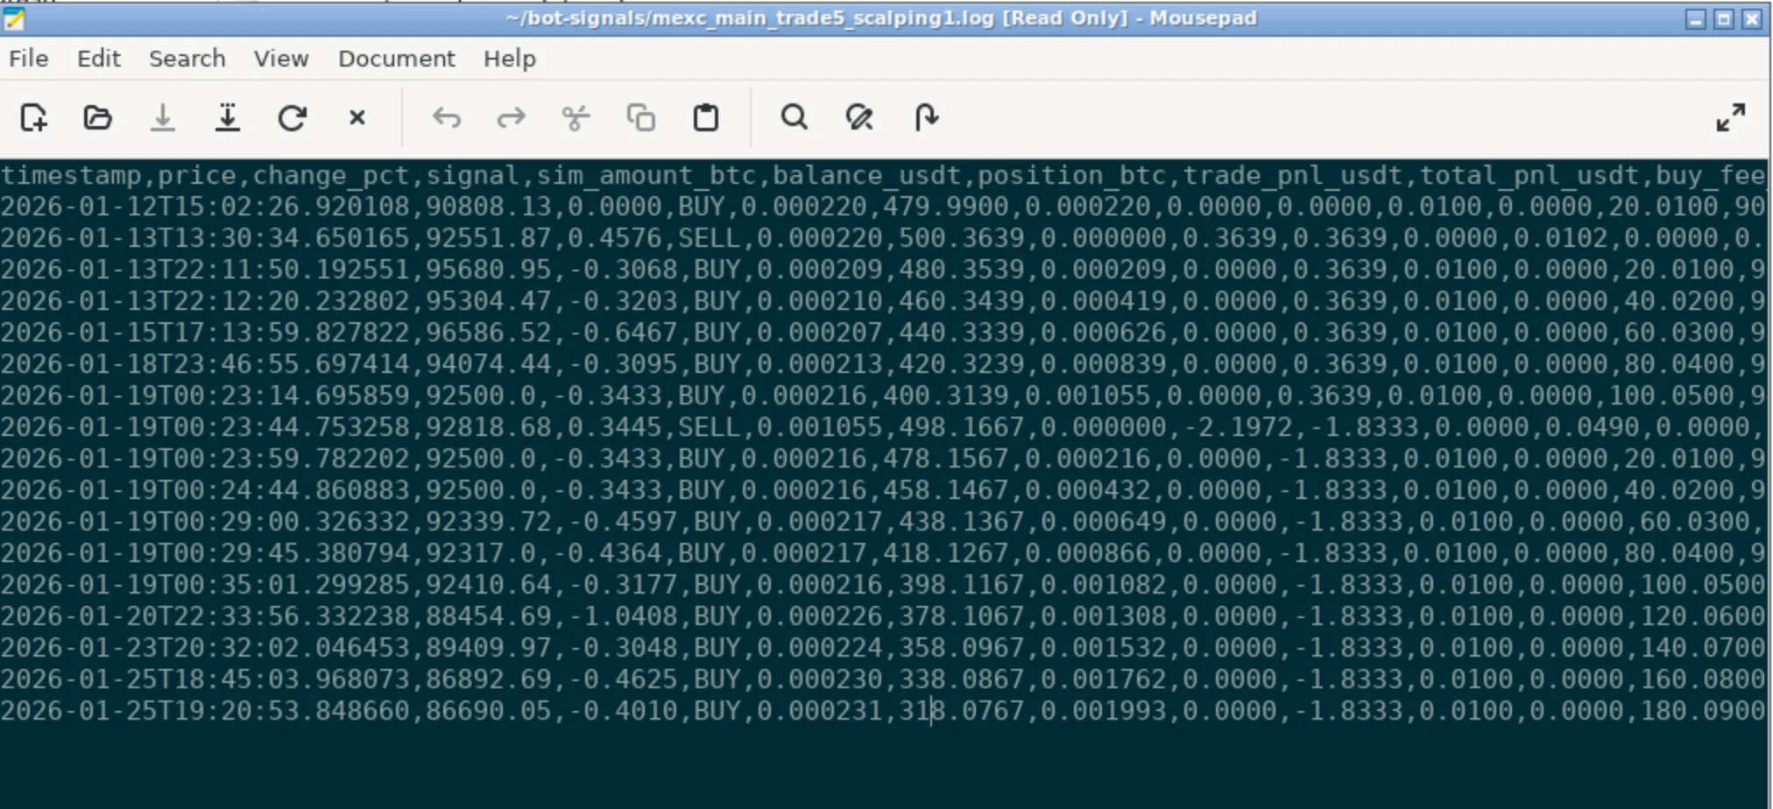Click price 89409.97 in the log
This screenshot has width=1773, height=809.
click(489, 648)
